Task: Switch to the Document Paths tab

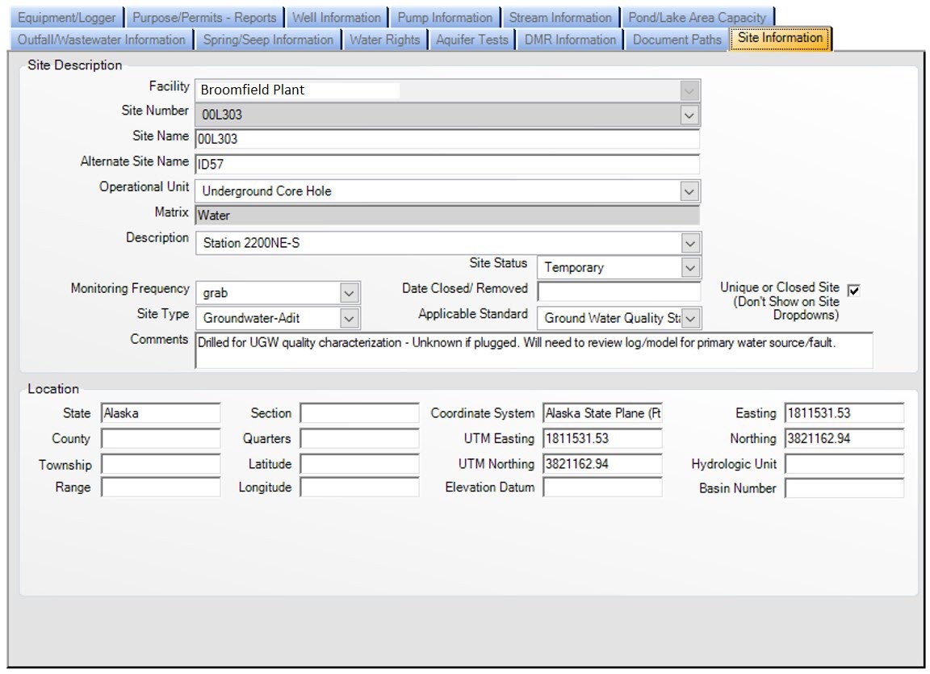Action: point(677,40)
